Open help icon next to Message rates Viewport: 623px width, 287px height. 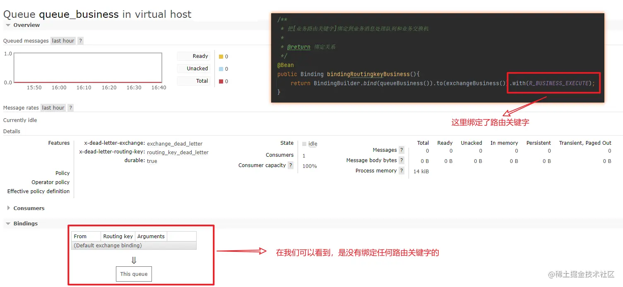click(71, 108)
